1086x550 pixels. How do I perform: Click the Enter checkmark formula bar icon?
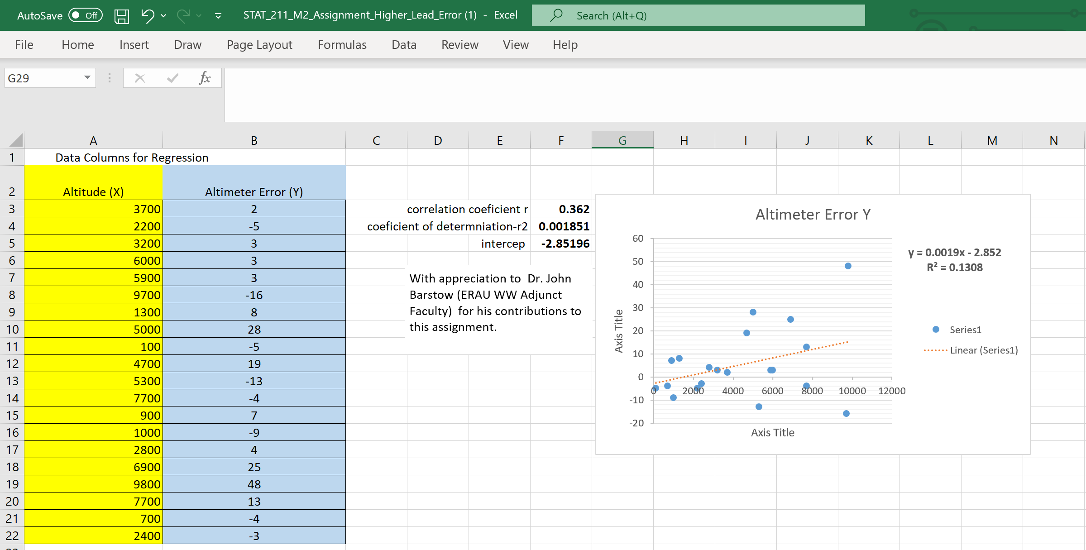click(x=172, y=78)
